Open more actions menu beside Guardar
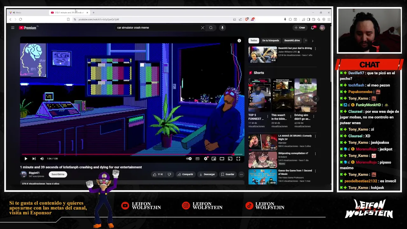Viewport: 407px width, 229px height. 241,174
